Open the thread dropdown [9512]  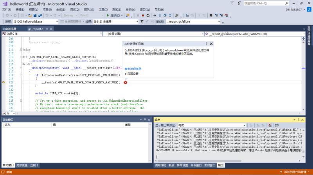point(116,21)
